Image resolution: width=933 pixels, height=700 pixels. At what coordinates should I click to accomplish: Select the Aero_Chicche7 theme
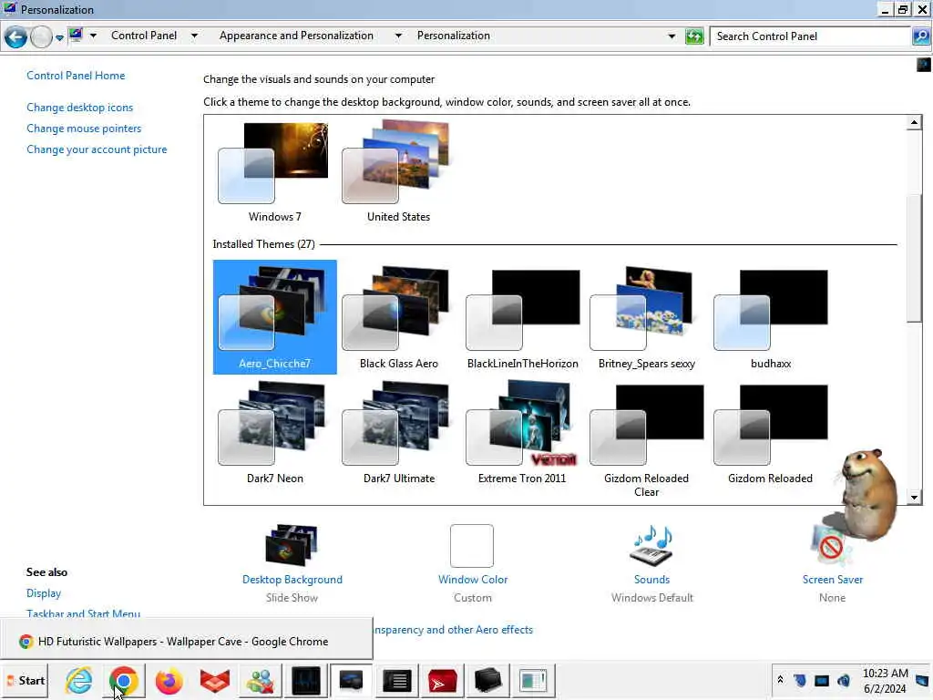[274, 316]
